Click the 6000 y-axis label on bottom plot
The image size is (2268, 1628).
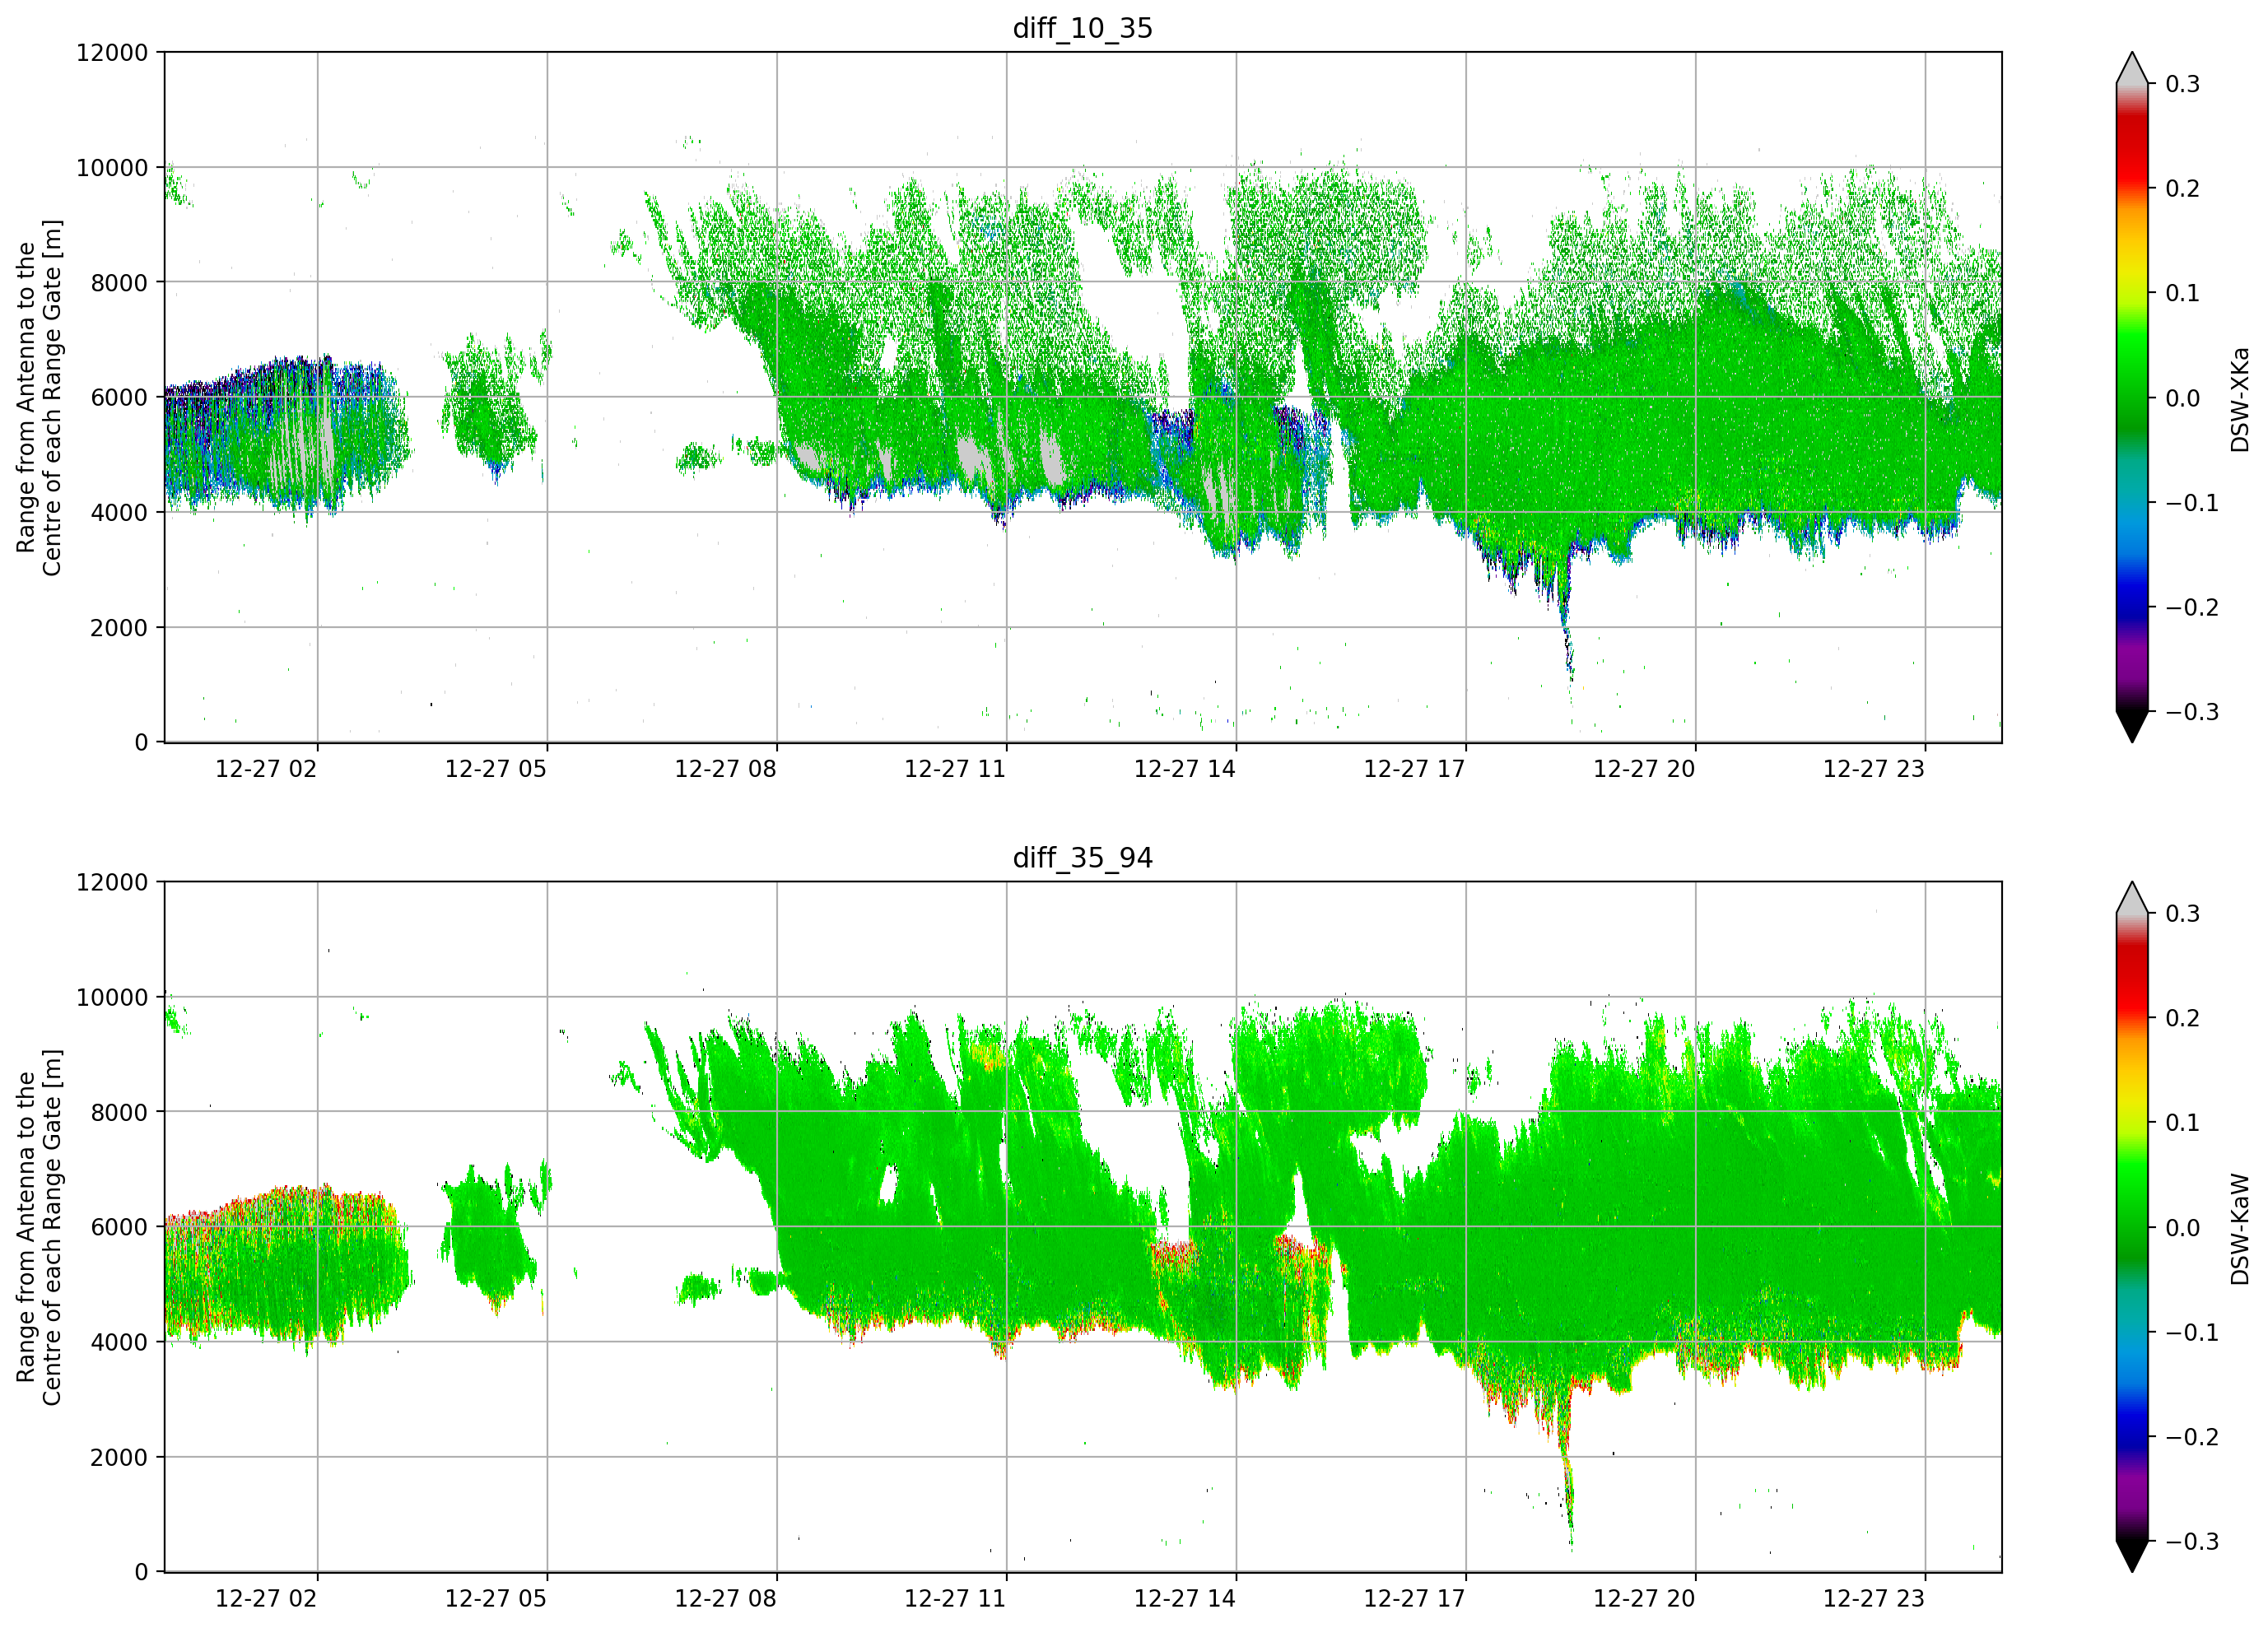[119, 1227]
